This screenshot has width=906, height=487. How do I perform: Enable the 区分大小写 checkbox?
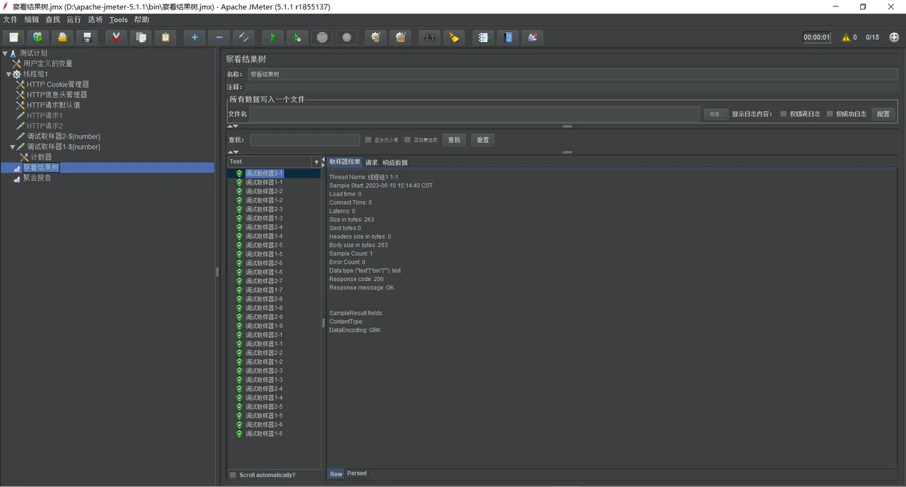pos(368,140)
